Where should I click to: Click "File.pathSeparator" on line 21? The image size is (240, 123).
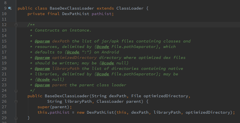(x=134, y=74)
